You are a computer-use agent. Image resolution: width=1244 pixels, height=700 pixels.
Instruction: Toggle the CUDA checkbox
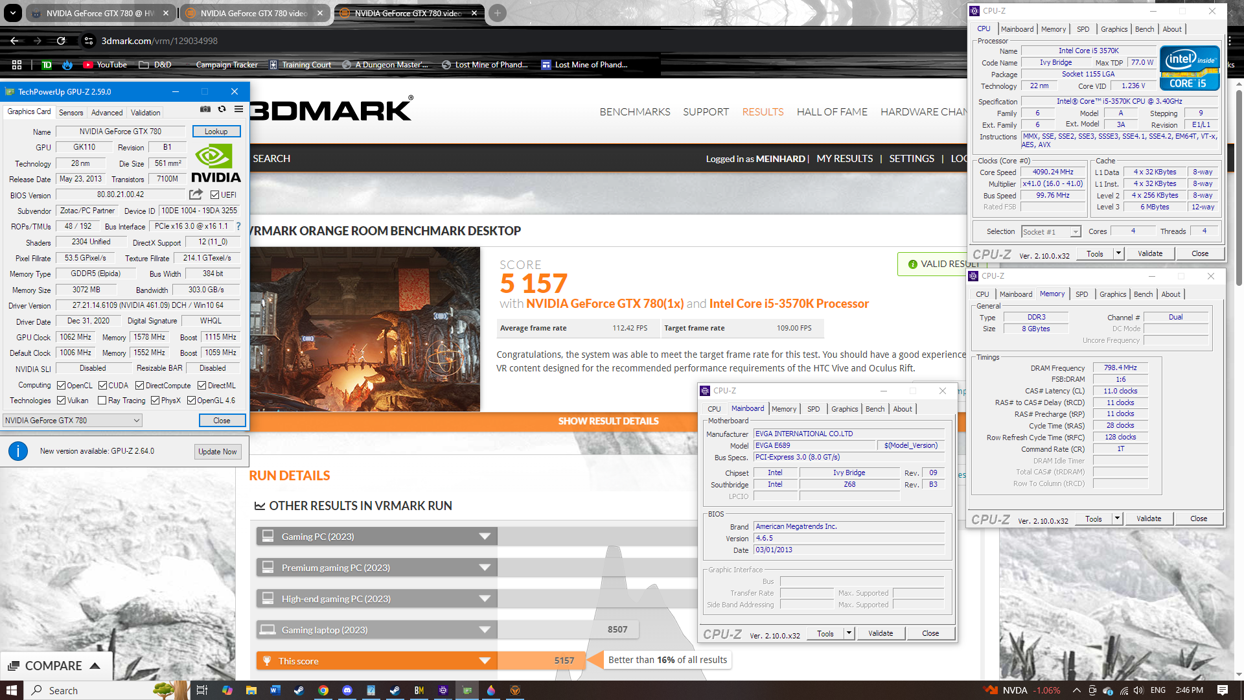click(102, 386)
